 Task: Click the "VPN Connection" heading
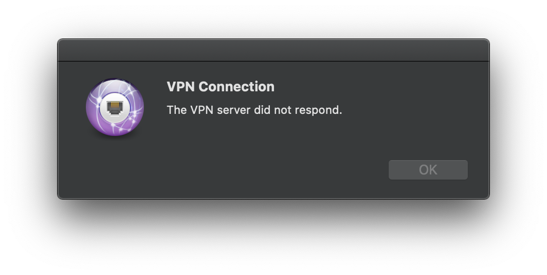pos(221,87)
